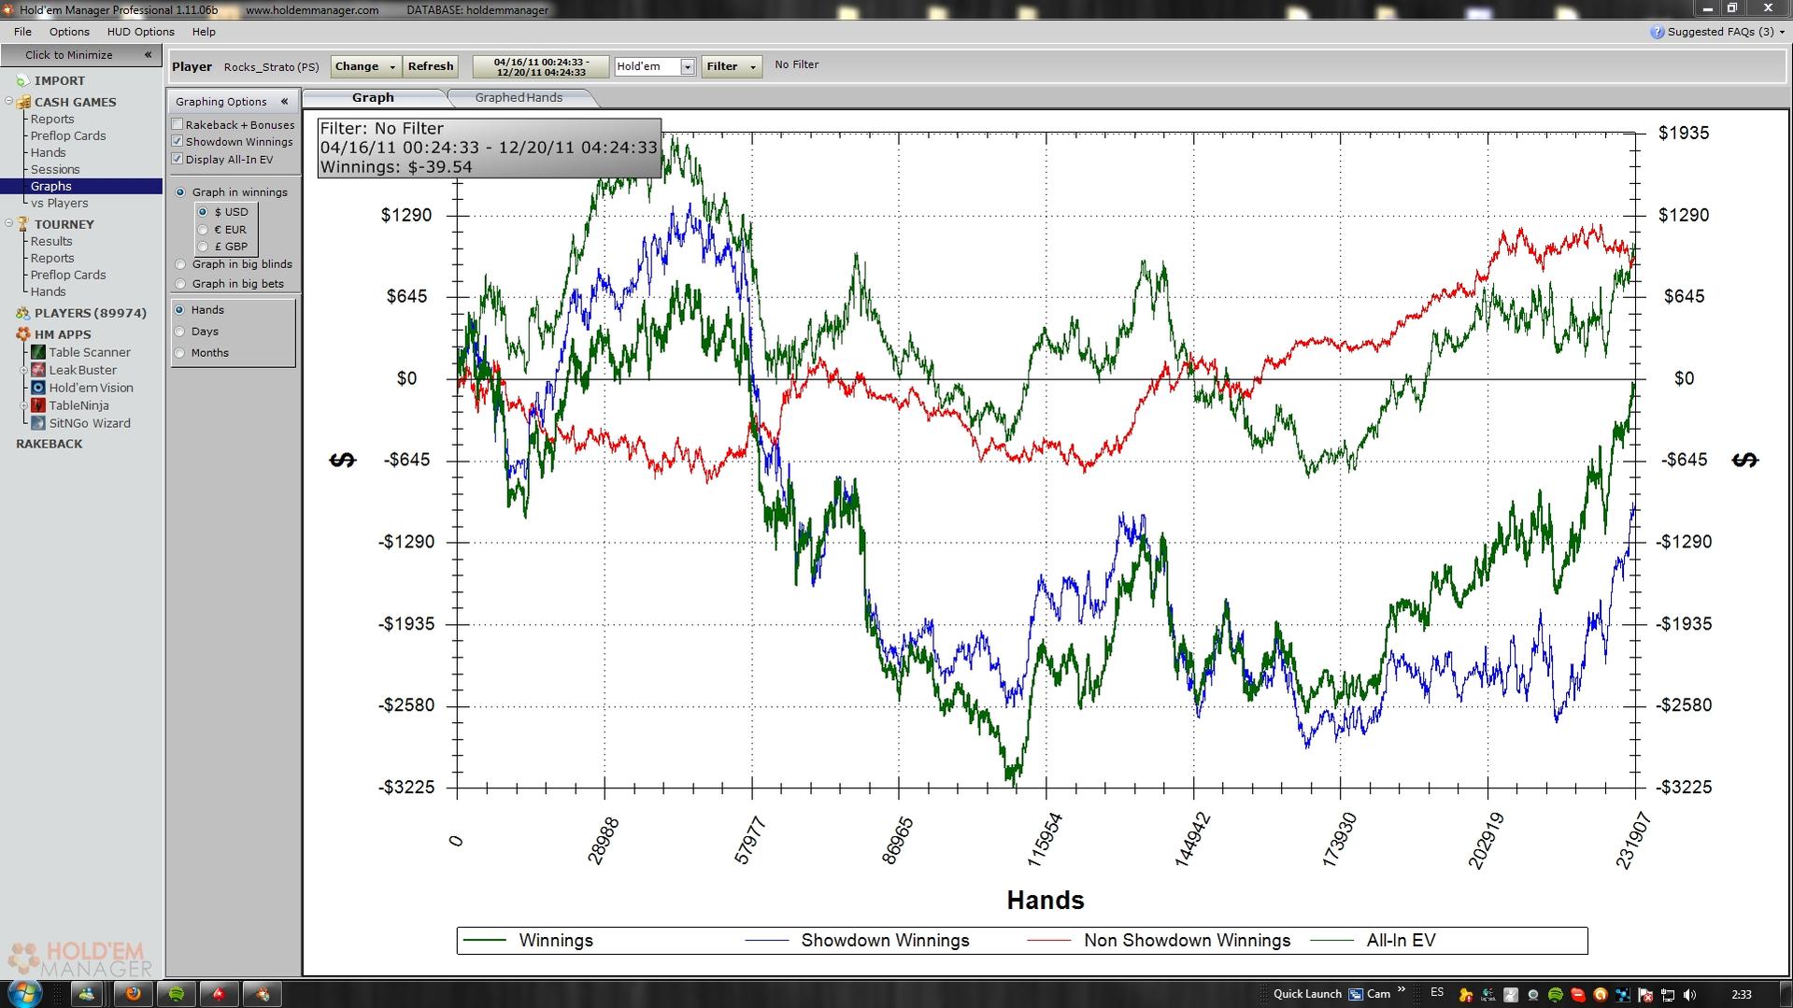The height and width of the screenshot is (1008, 1793).
Task: Open the SitNGo Wizard icon
Action: click(x=38, y=423)
